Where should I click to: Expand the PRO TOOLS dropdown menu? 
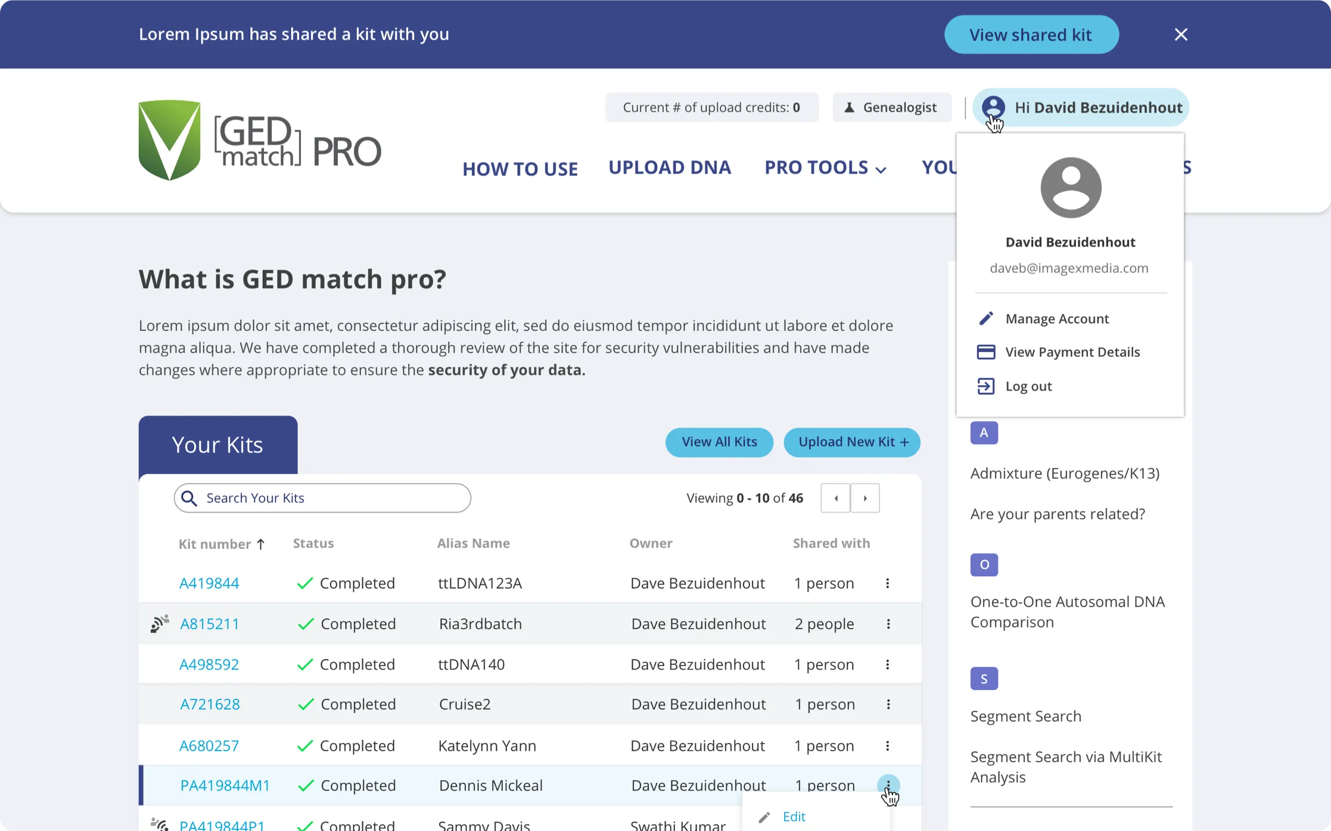[826, 167]
